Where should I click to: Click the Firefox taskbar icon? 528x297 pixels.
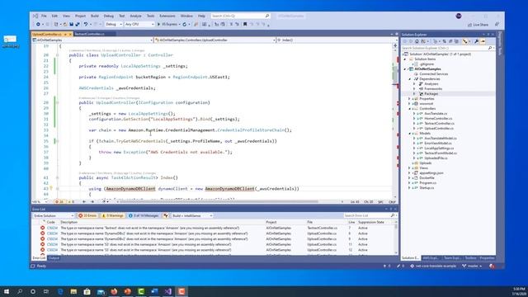click(x=114, y=291)
